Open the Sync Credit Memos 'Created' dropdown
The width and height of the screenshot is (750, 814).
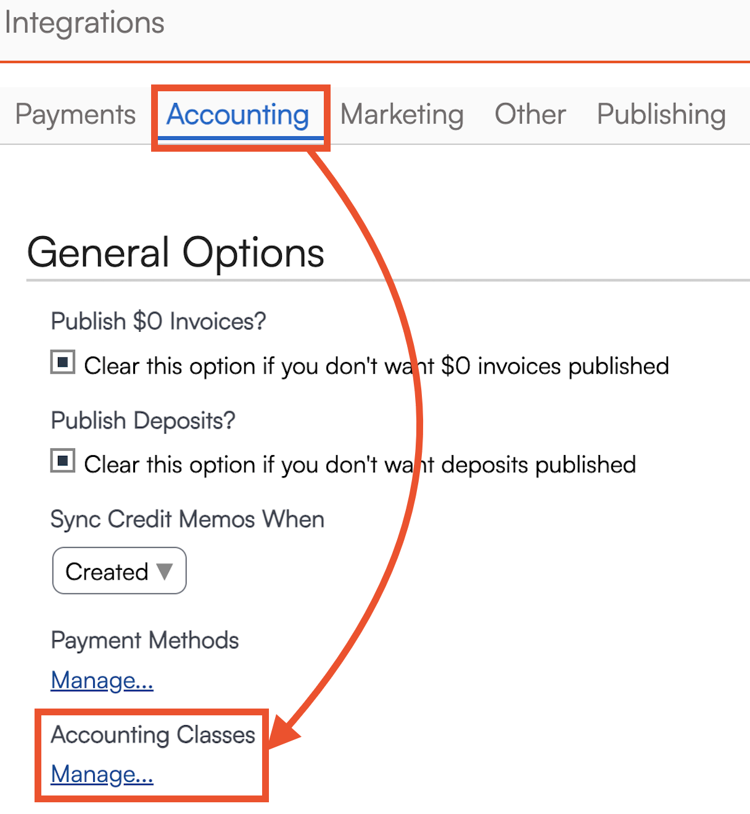click(x=120, y=571)
